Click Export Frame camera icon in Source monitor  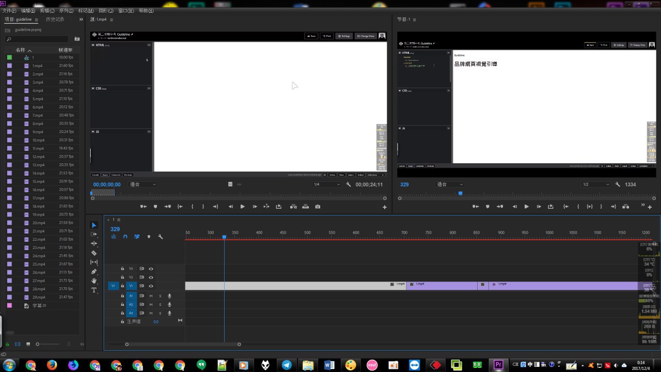(x=318, y=207)
